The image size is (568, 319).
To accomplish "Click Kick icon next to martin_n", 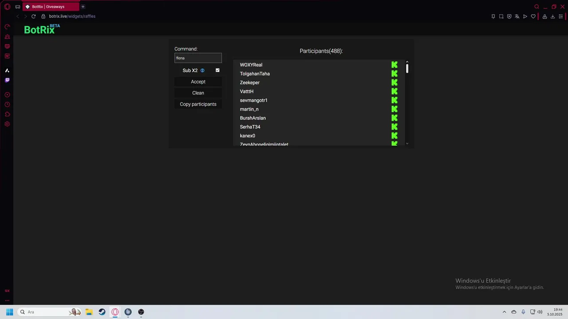I will pyautogui.click(x=394, y=109).
